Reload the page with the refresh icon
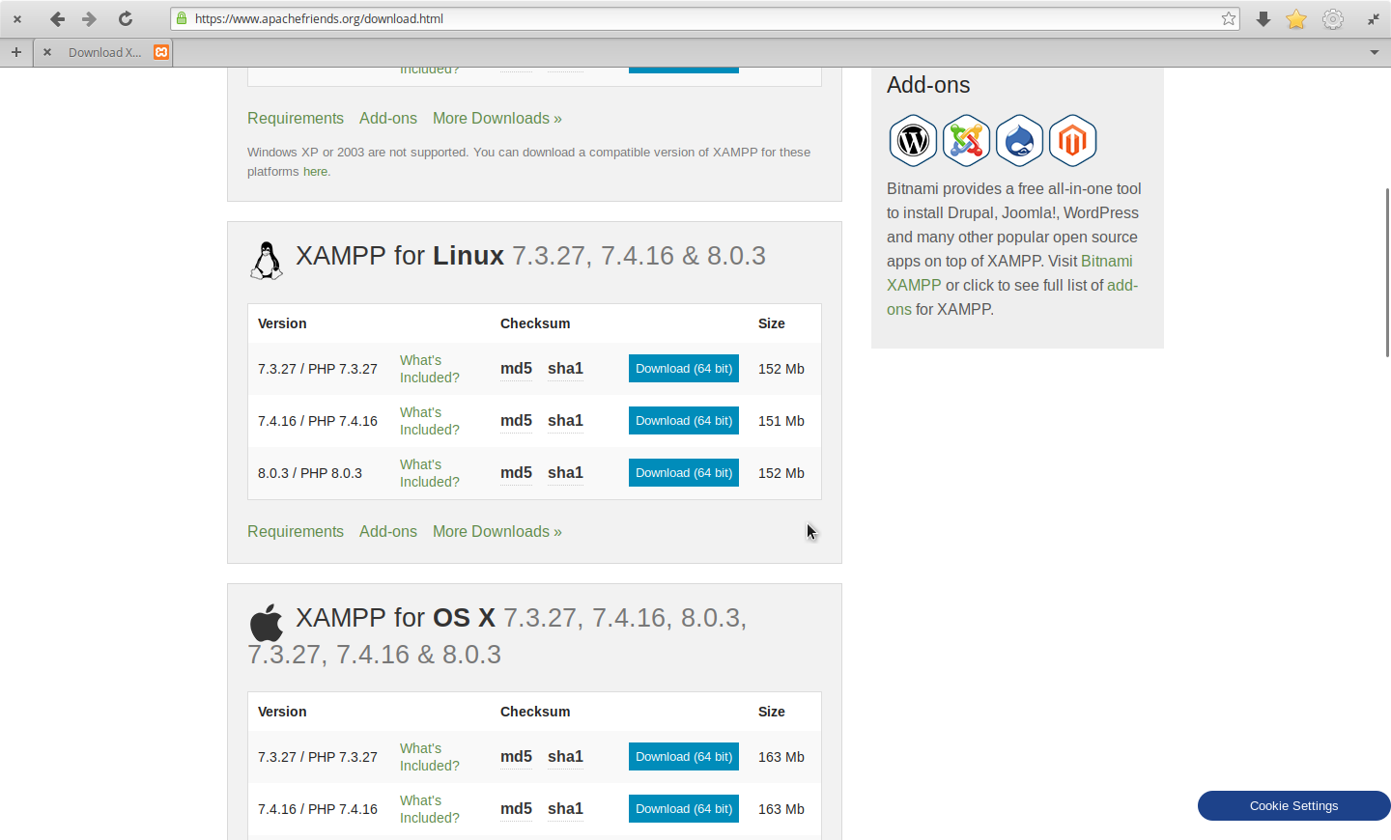Image resolution: width=1391 pixels, height=840 pixels. pos(126,19)
